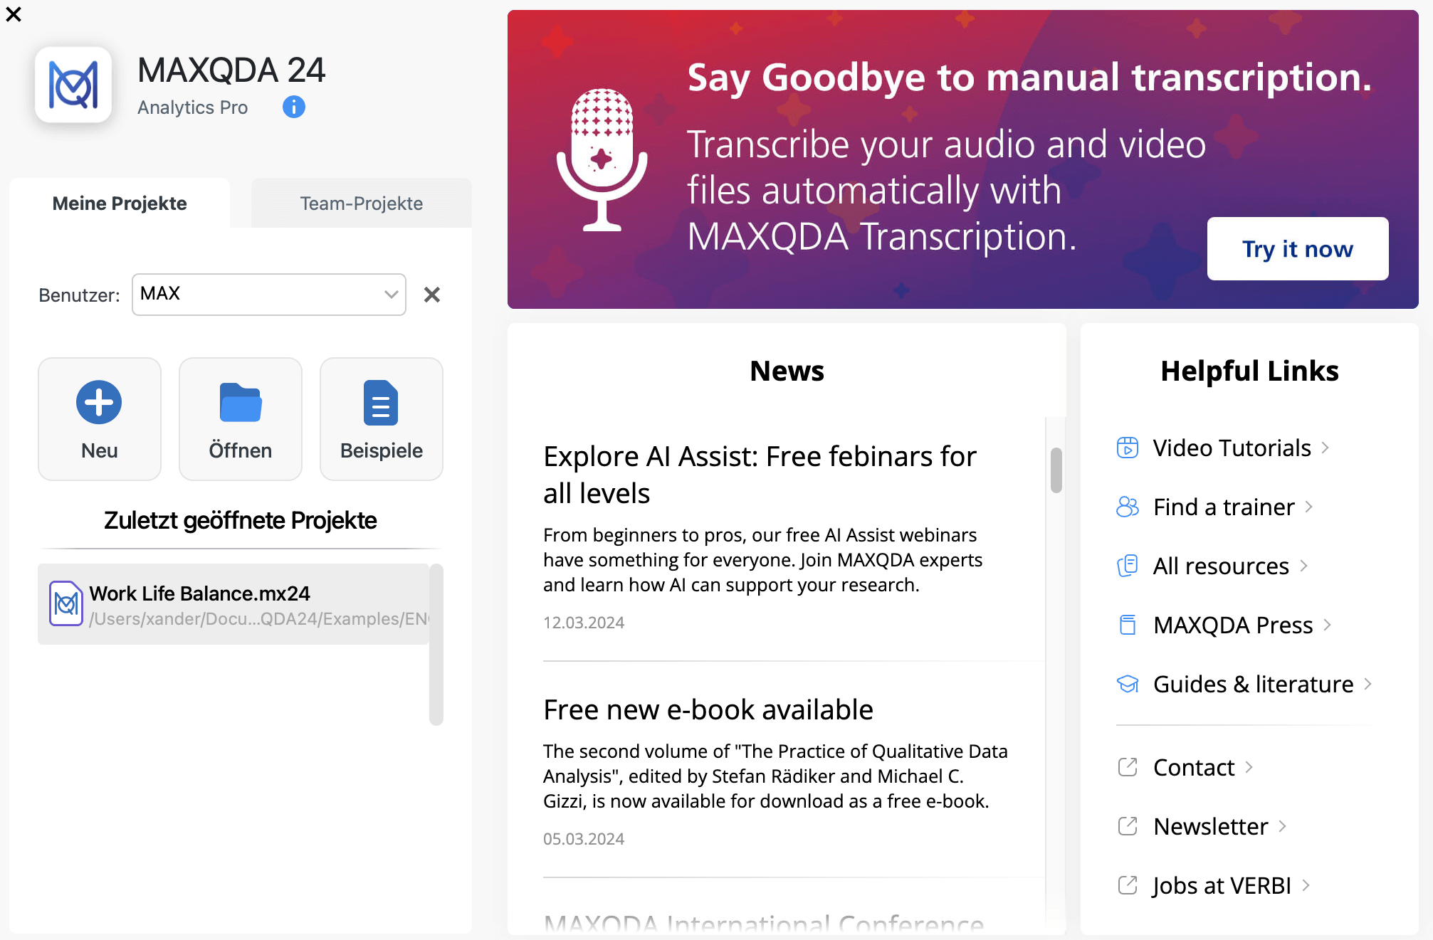The width and height of the screenshot is (1433, 940).
Task: Click the chevron after All resources
Action: pos(1304,566)
